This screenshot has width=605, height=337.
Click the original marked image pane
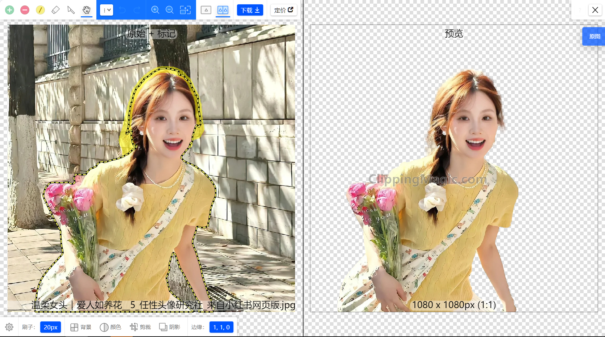(151, 168)
